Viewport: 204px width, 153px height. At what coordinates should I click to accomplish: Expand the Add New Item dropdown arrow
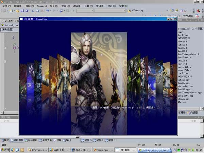[x=14, y=11]
